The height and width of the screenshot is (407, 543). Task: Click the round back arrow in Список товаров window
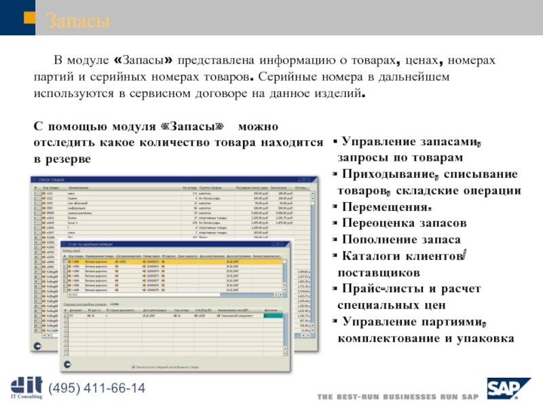[37, 346]
